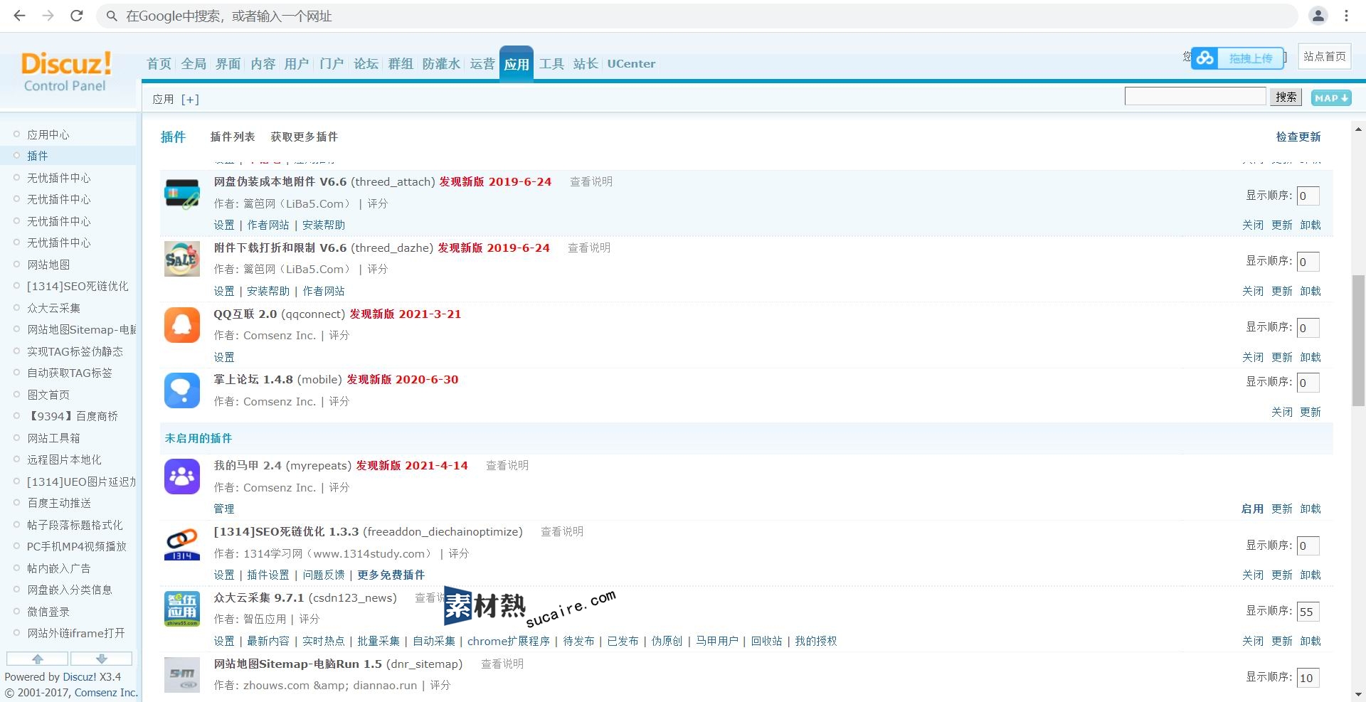This screenshot has height=702, width=1366.
Task: Click the Comsenz Inc. footer link
Action: [106, 693]
